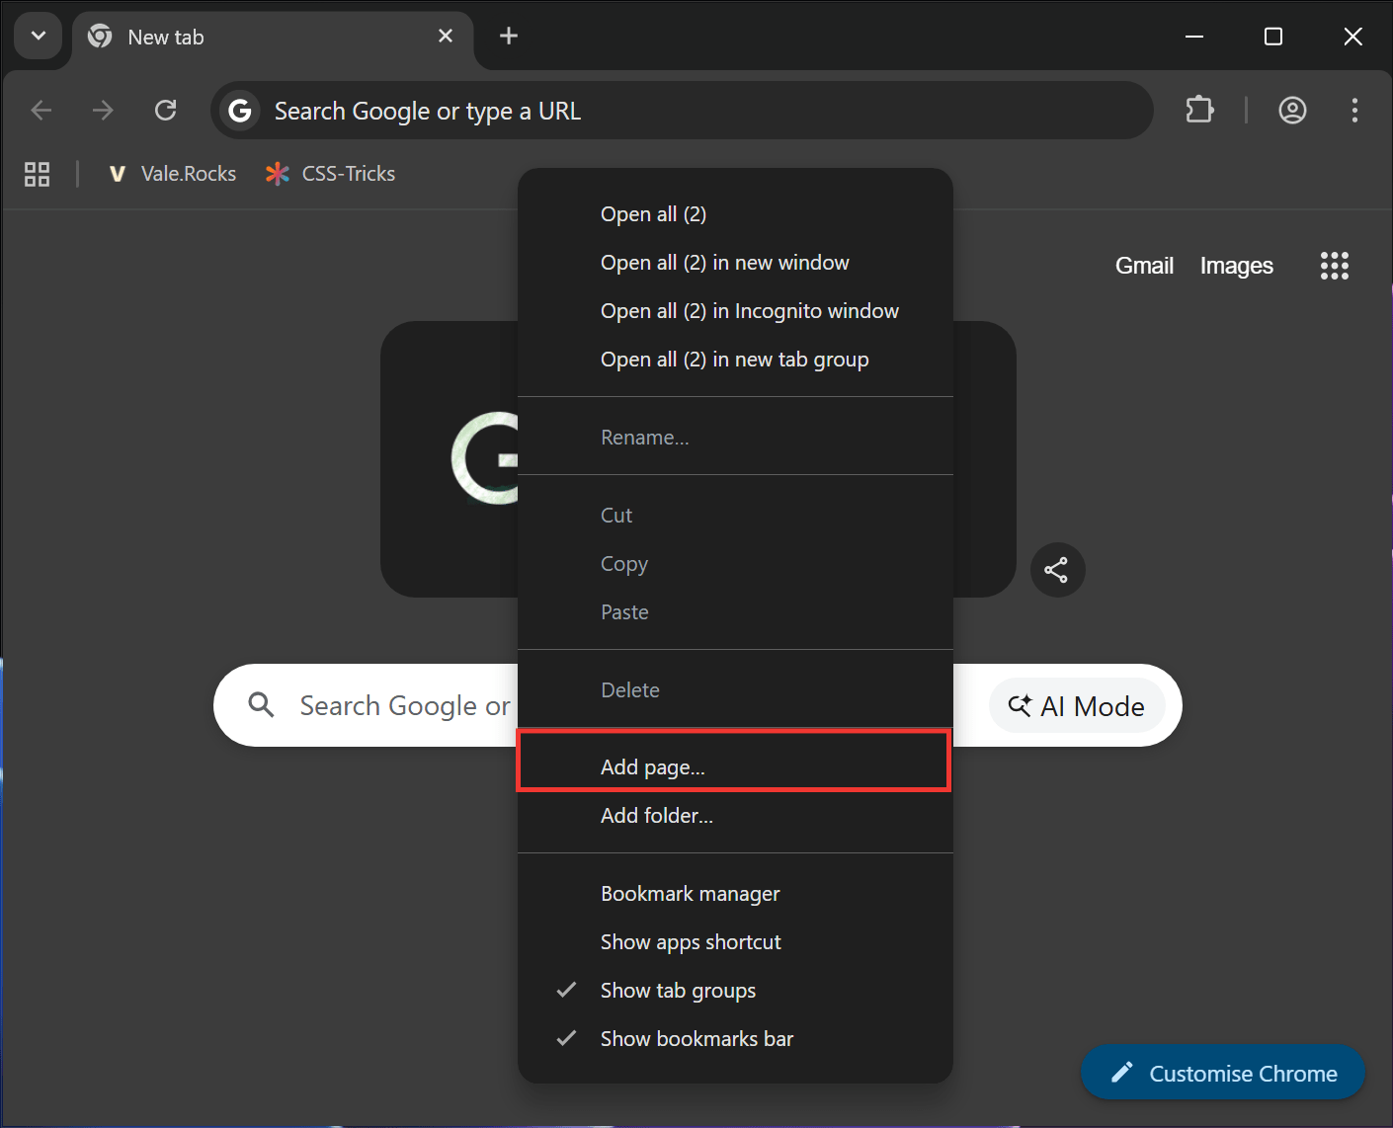Open a new tab with the plus button

click(x=508, y=36)
